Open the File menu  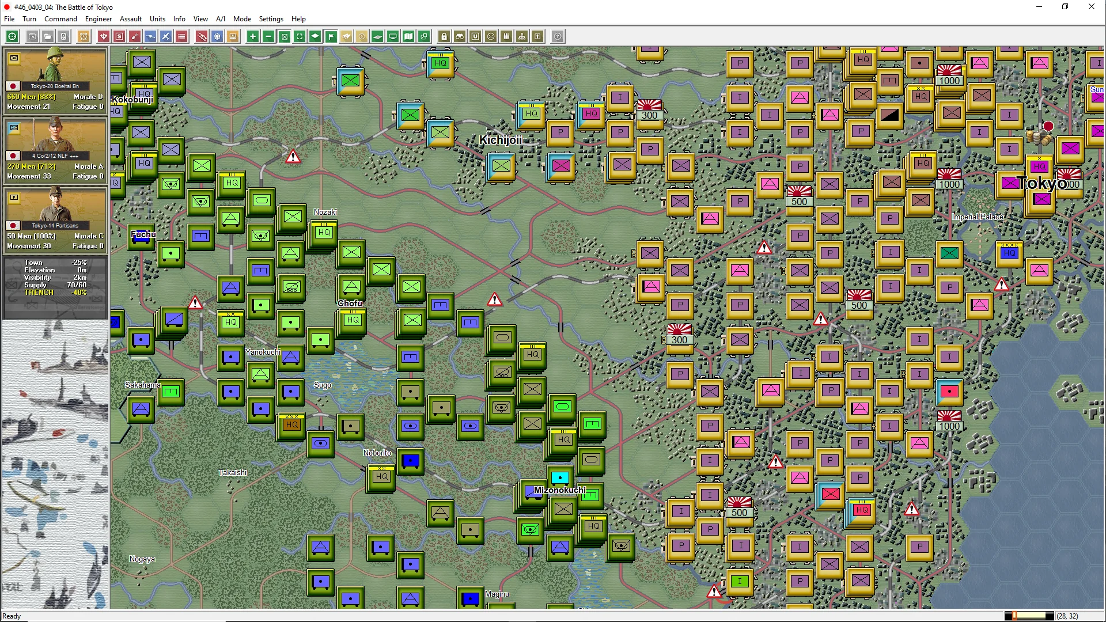point(9,19)
